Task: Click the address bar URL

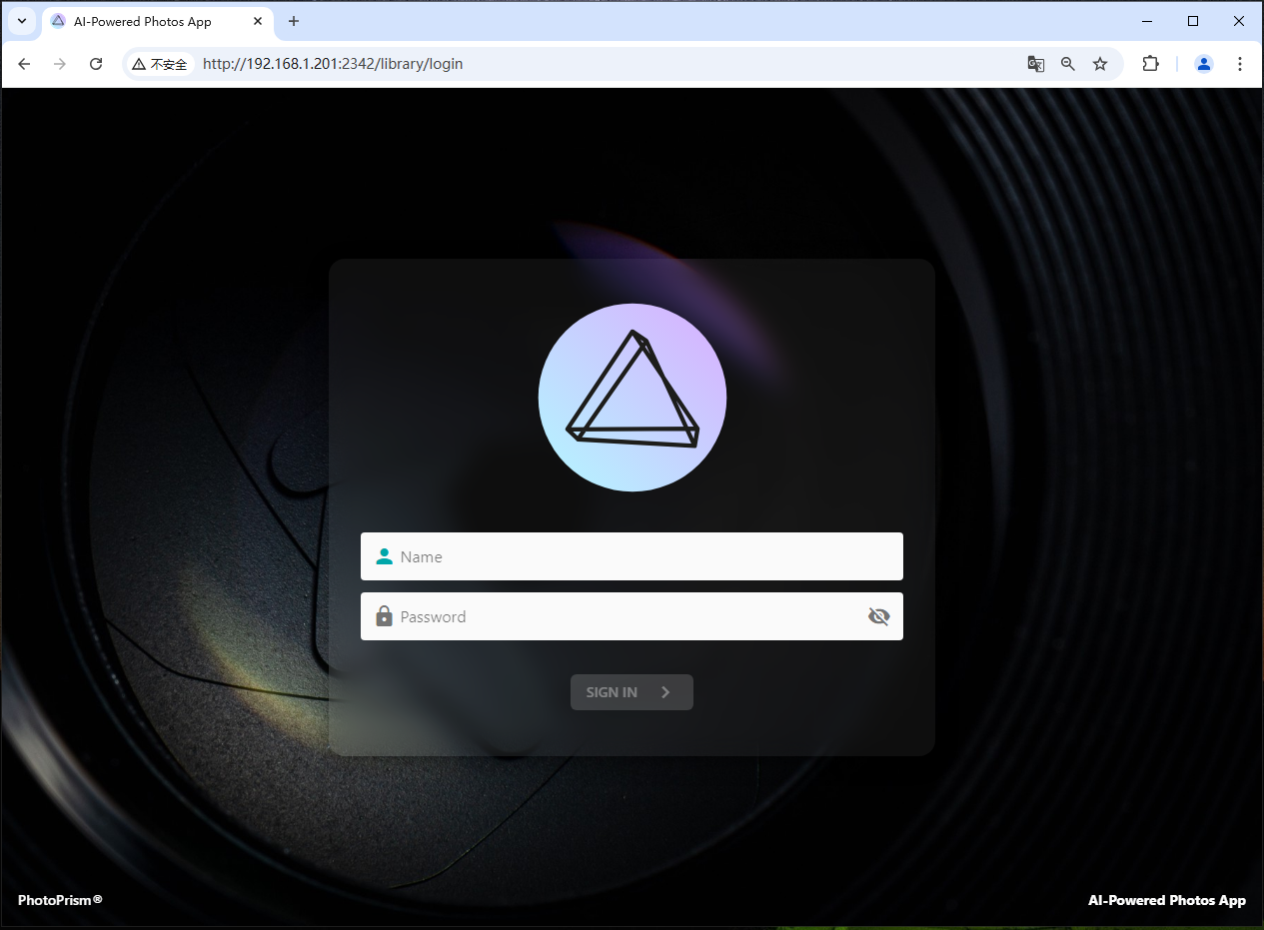Action: (333, 64)
